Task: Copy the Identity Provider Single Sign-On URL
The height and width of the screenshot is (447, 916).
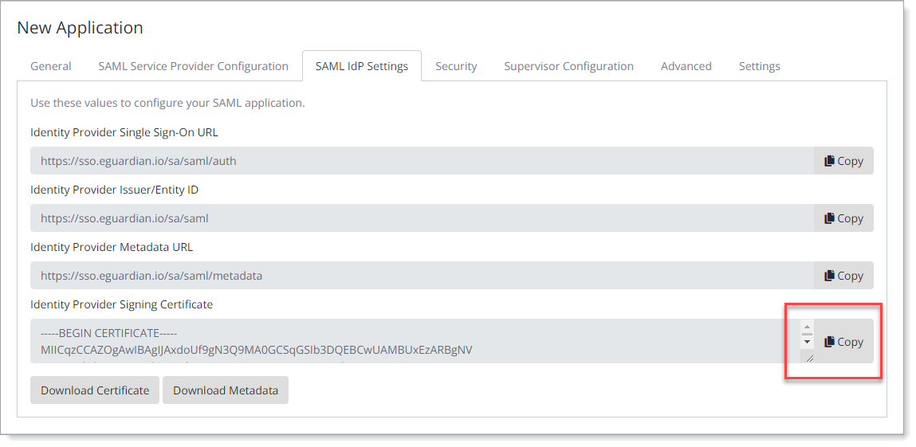Action: (843, 161)
